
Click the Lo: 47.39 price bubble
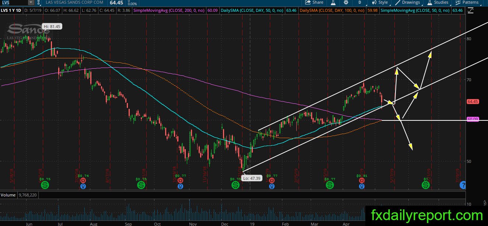[x=252, y=178]
